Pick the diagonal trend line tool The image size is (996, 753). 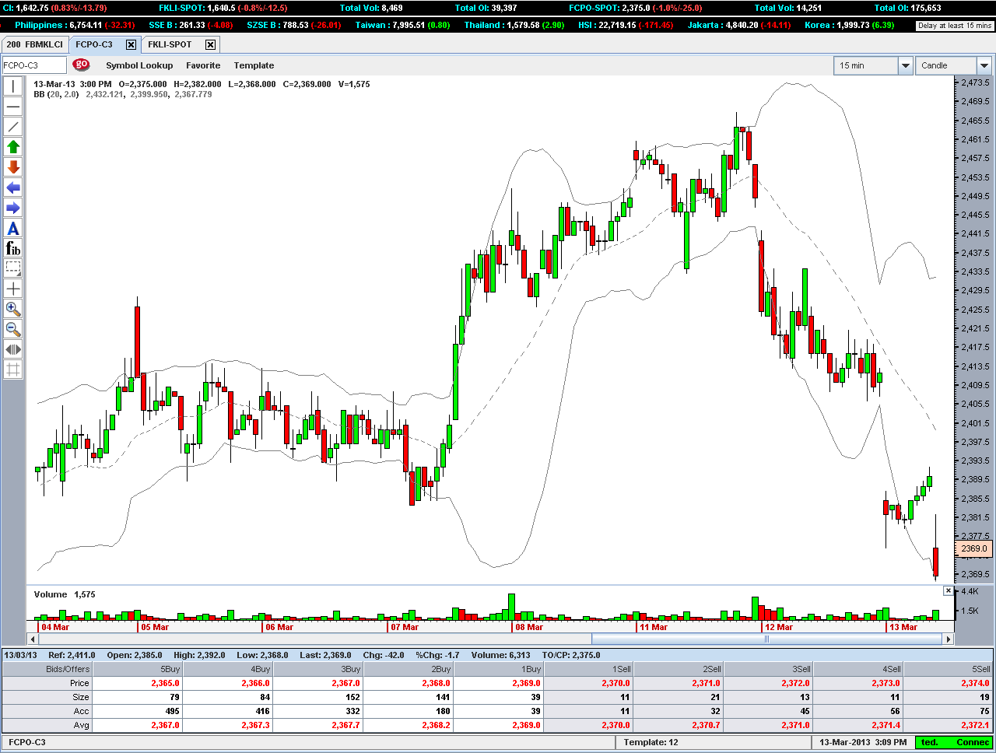coord(13,127)
